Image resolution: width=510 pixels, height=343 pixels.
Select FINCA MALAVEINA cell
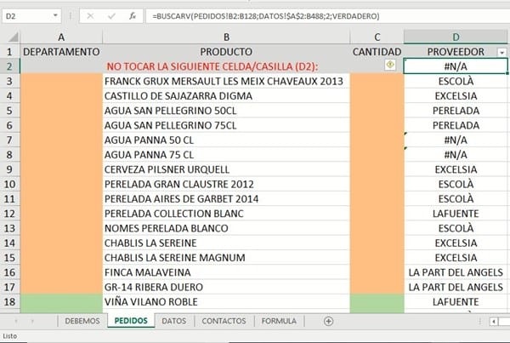226,272
